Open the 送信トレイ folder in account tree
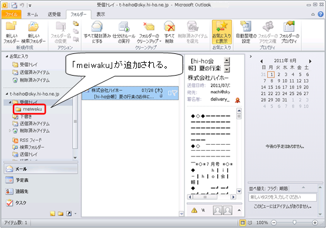 (25, 154)
